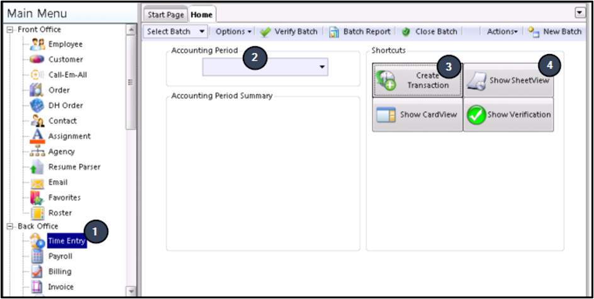This screenshot has width=594, height=299.
Task: Click the Invoice text label
Action: 61,287
